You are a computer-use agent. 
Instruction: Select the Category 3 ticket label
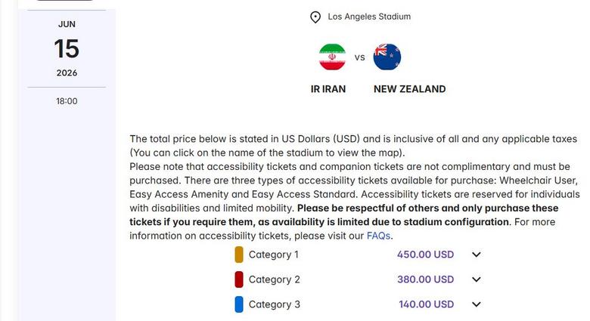coord(274,304)
